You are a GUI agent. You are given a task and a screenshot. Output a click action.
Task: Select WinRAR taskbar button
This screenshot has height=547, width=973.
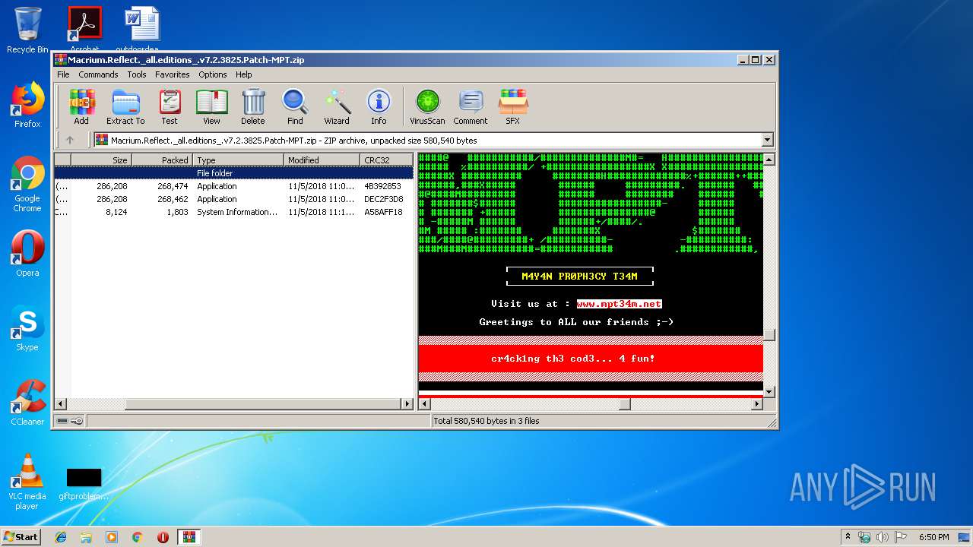click(189, 537)
